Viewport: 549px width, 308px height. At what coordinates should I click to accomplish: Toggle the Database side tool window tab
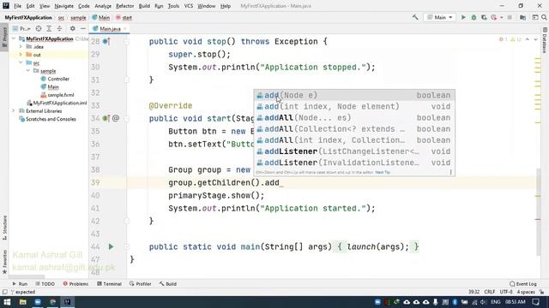click(545, 40)
